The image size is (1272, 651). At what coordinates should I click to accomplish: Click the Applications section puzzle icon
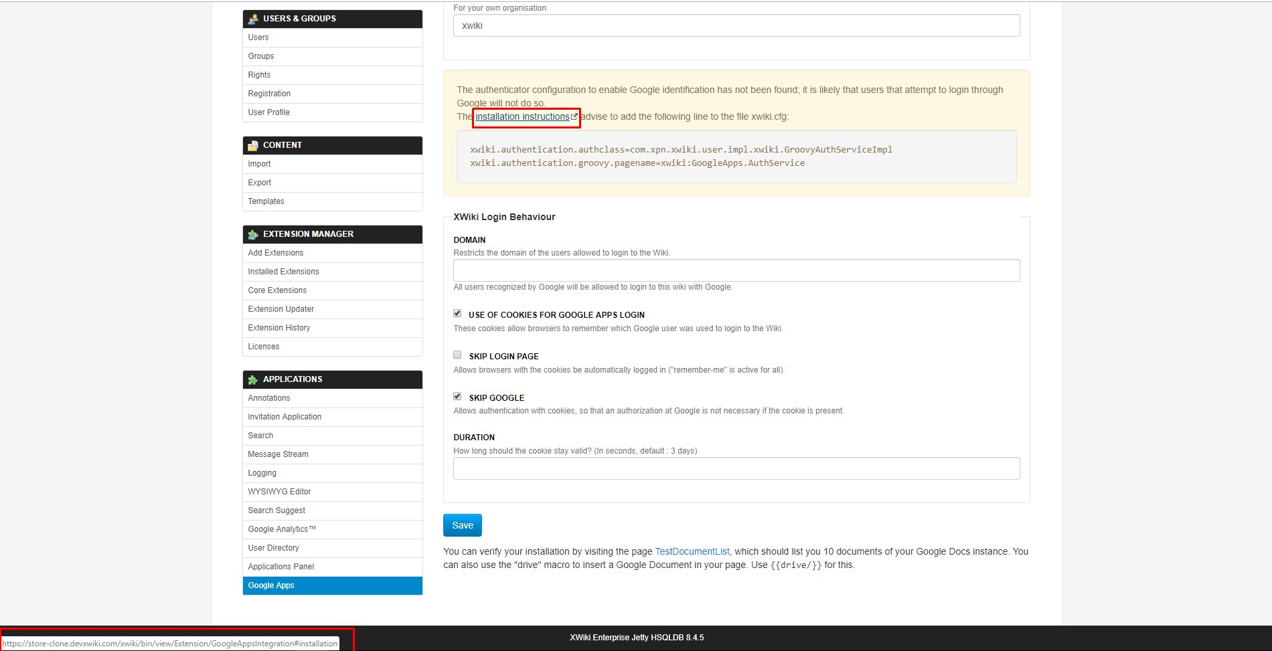click(x=253, y=379)
